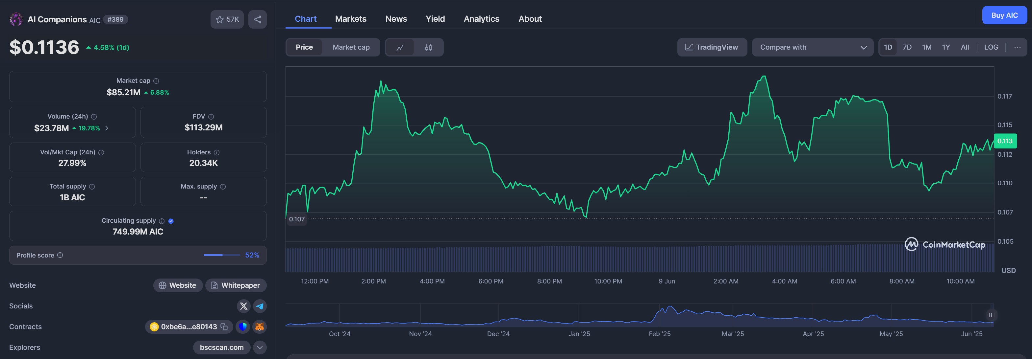
Task: Open the Telegram social link
Action: [x=260, y=306]
